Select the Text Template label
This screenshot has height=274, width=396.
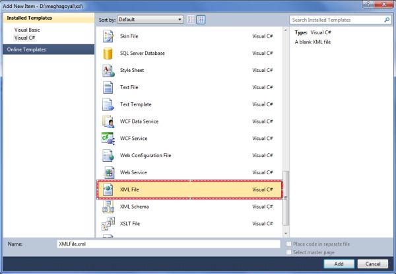pyautogui.click(x=135, y=104)
